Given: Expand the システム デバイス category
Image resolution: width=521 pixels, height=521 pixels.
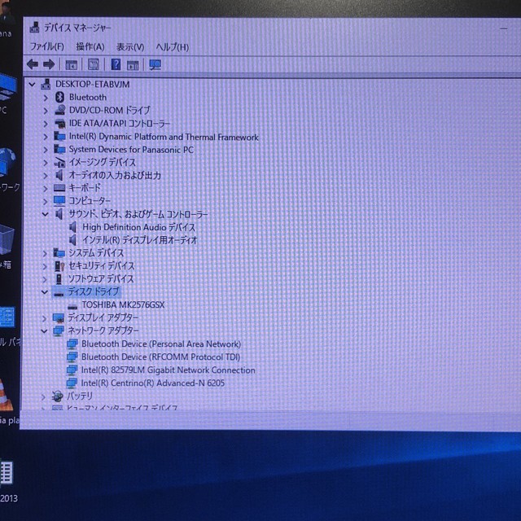Looking at the screenshot, I should (46, 253).
